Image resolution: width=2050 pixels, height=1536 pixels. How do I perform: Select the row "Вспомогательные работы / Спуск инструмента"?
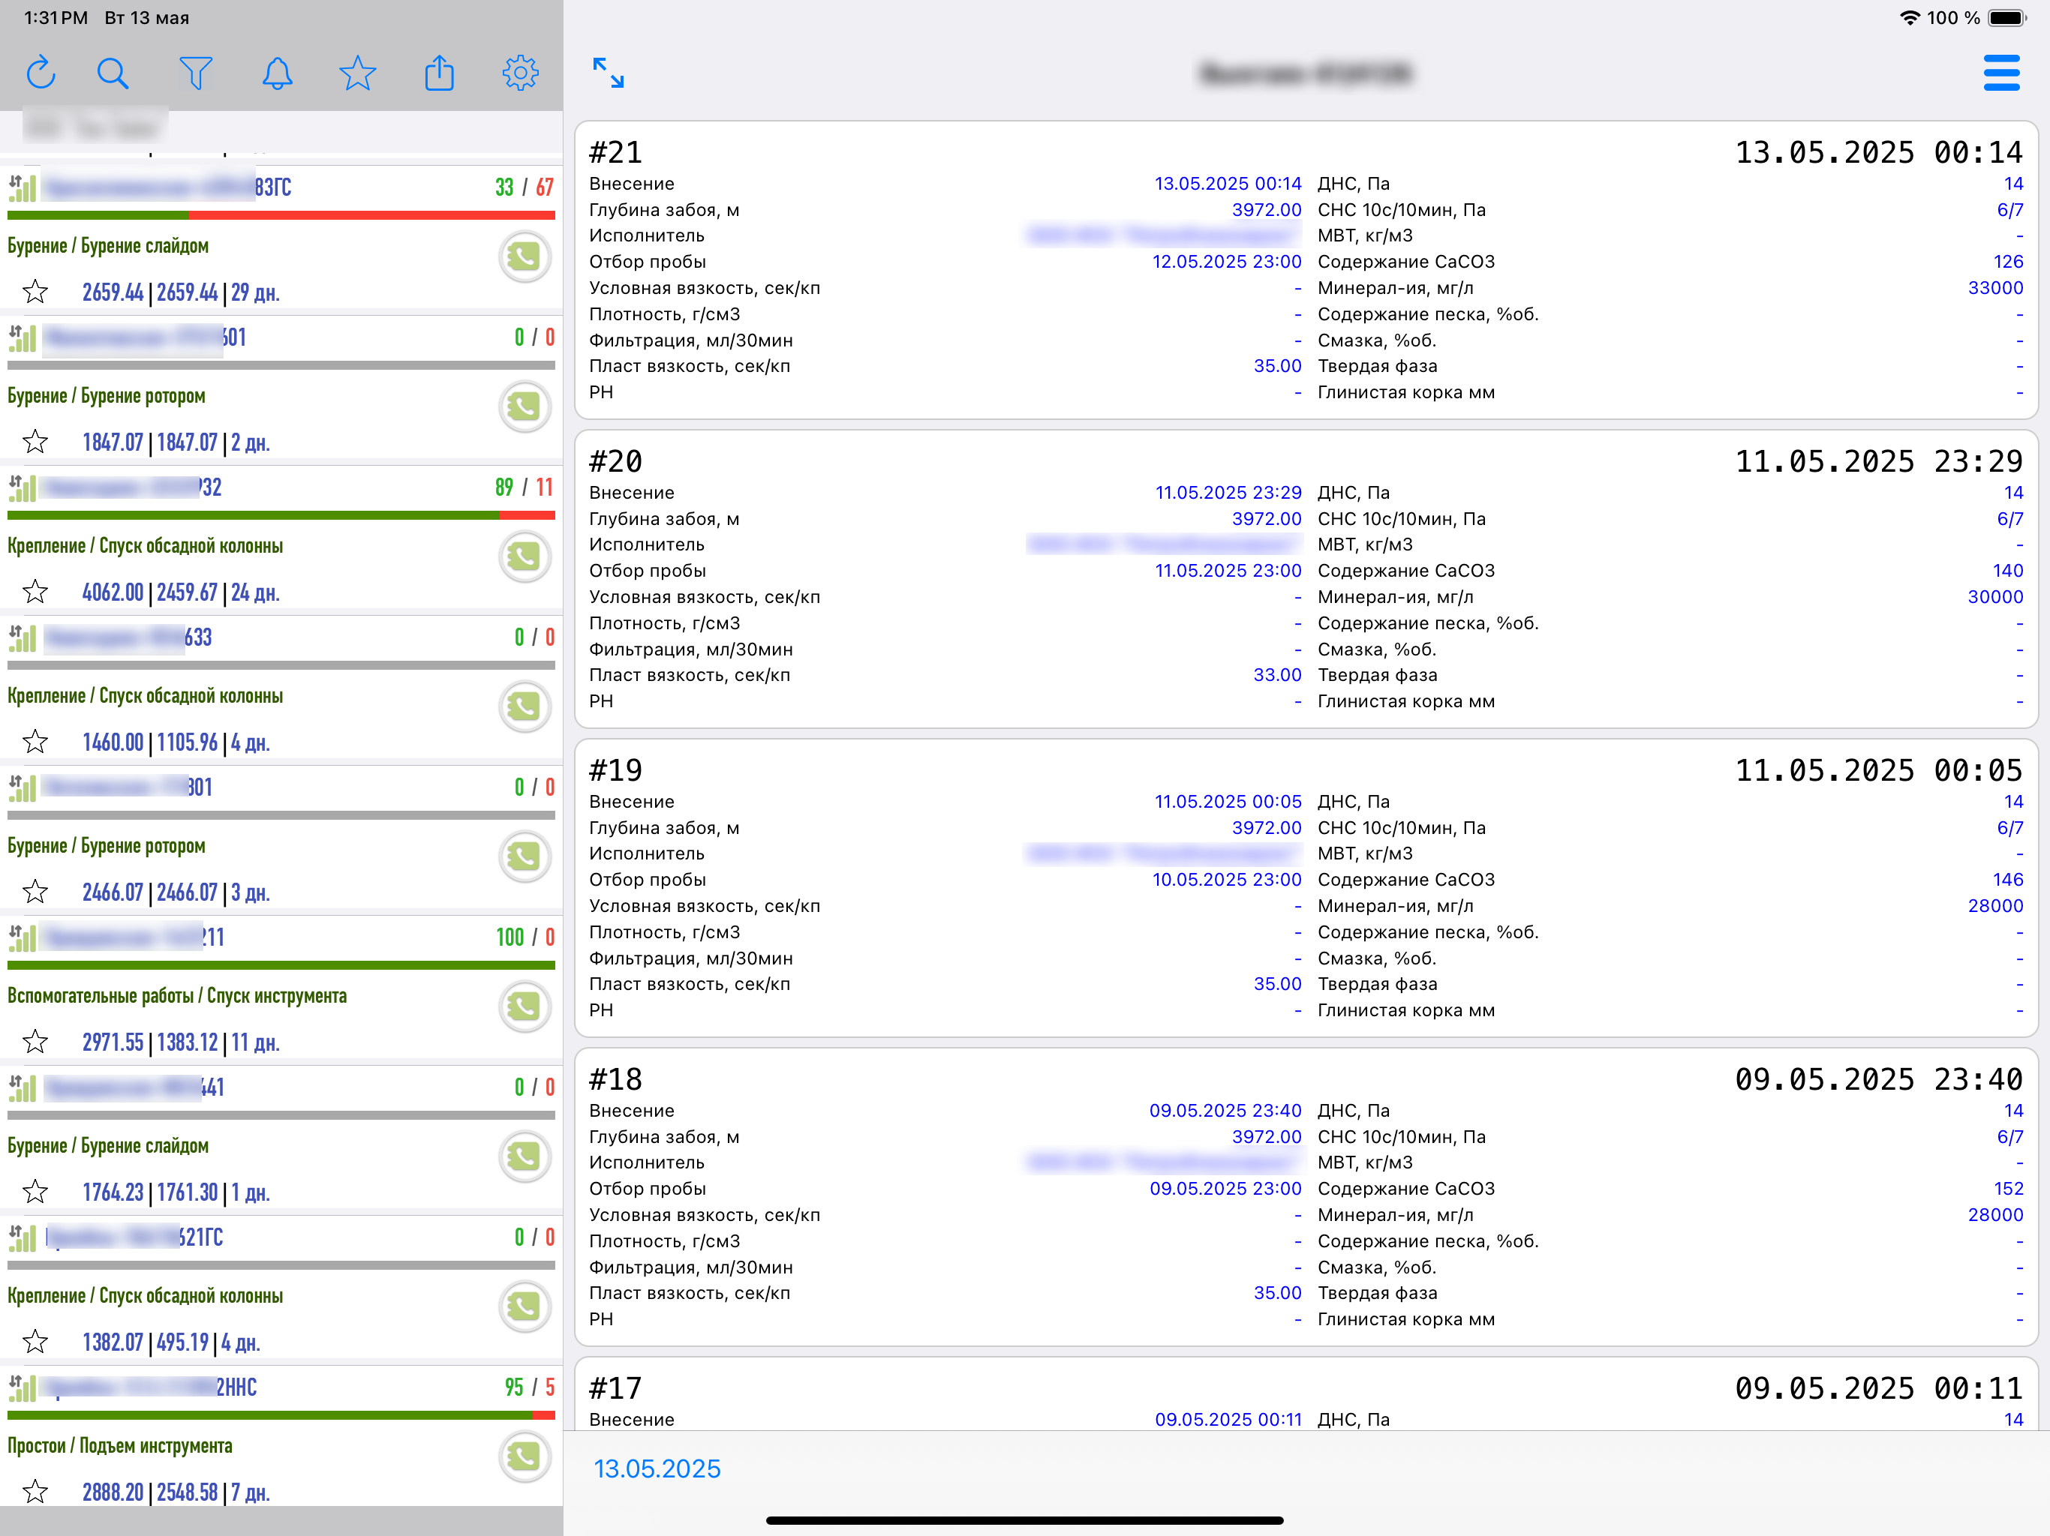pyautogui.click(x=177, y=997)
